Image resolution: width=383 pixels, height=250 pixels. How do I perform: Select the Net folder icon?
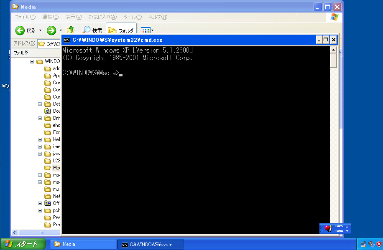pyautogui.click(x=48, y=196)
